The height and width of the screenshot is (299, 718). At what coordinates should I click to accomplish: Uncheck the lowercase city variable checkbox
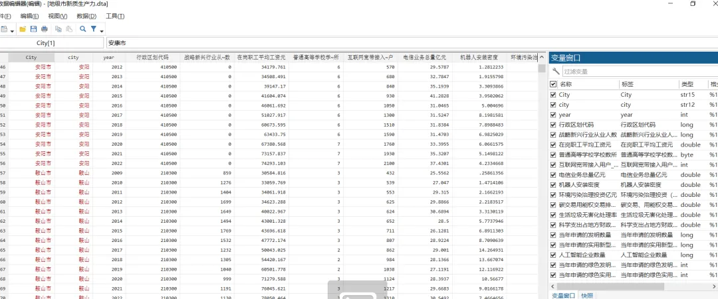553,105
